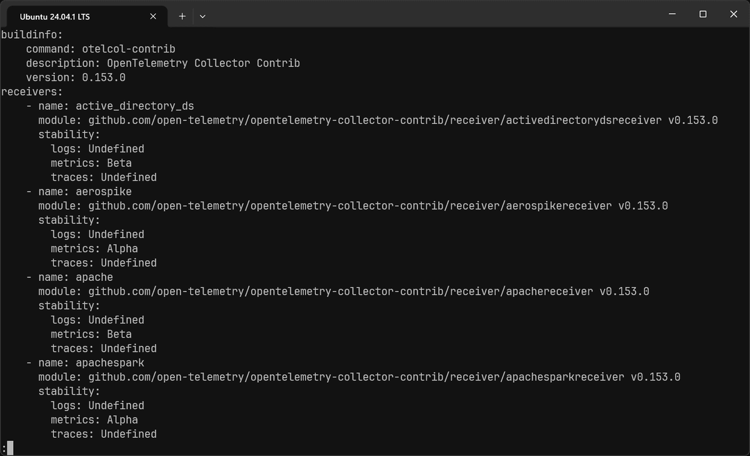Click 'command: otelcol-contrib' text

pos(101,49)
